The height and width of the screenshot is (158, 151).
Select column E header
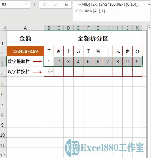pos(78,28)
